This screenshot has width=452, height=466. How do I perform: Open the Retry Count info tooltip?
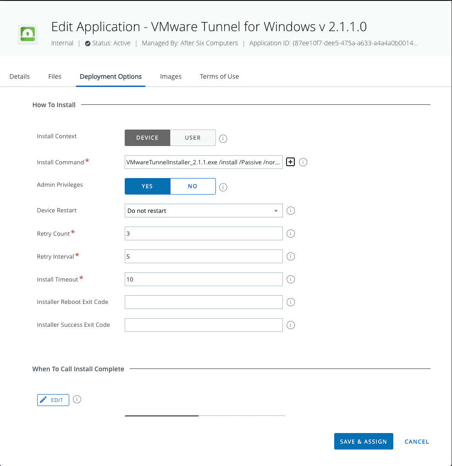290,233
